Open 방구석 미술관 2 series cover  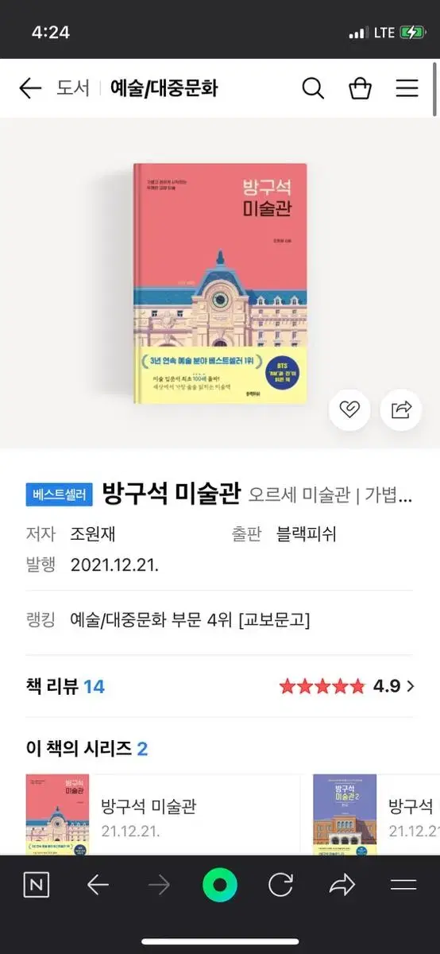point(345,813)
